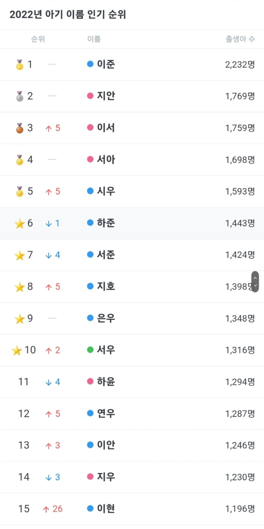The height and width of the screenshot is (529, 264).
Task: Click the 2022년 아기 이름 인기 순위 title
Action: [68, 15]
